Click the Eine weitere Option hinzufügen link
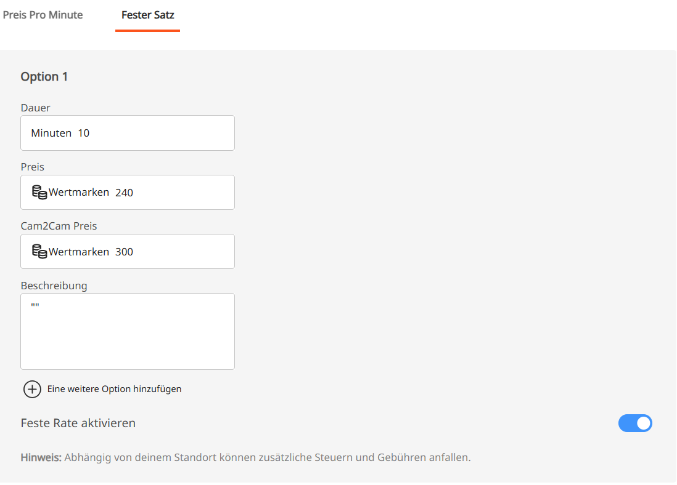 click(114, 389)
